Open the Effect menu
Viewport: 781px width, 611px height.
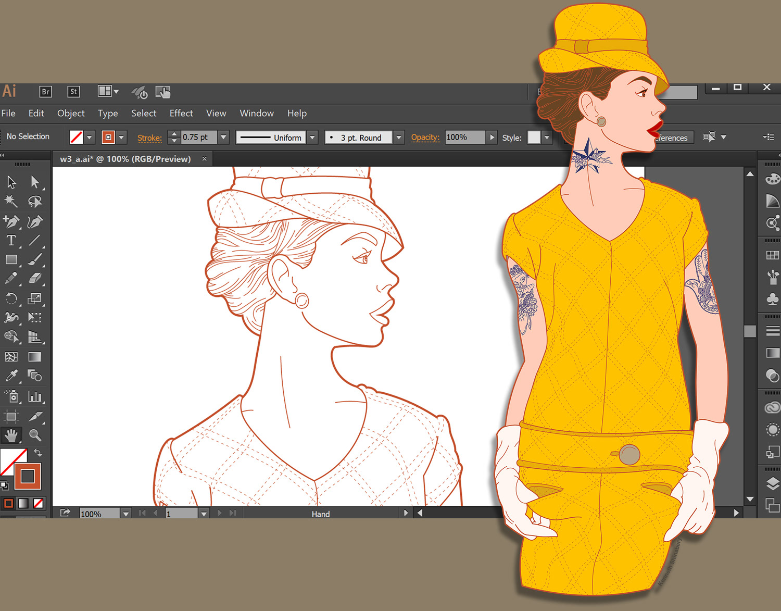181,113
